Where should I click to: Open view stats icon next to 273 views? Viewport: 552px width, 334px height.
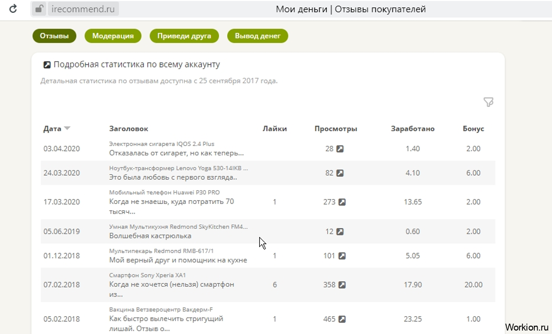pyautogui.click(x=342, y=202)
